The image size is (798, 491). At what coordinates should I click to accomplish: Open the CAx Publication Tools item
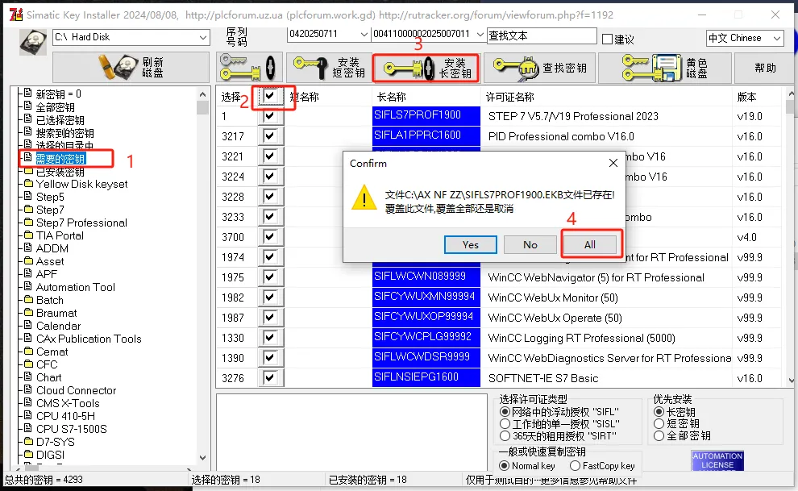click(89, 339)
